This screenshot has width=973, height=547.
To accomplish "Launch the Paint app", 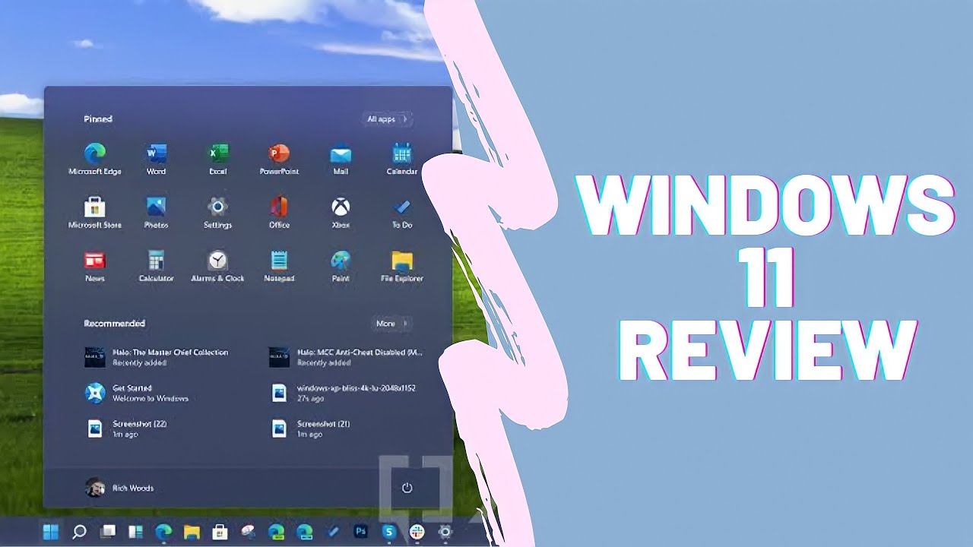I will coord(341,266).
